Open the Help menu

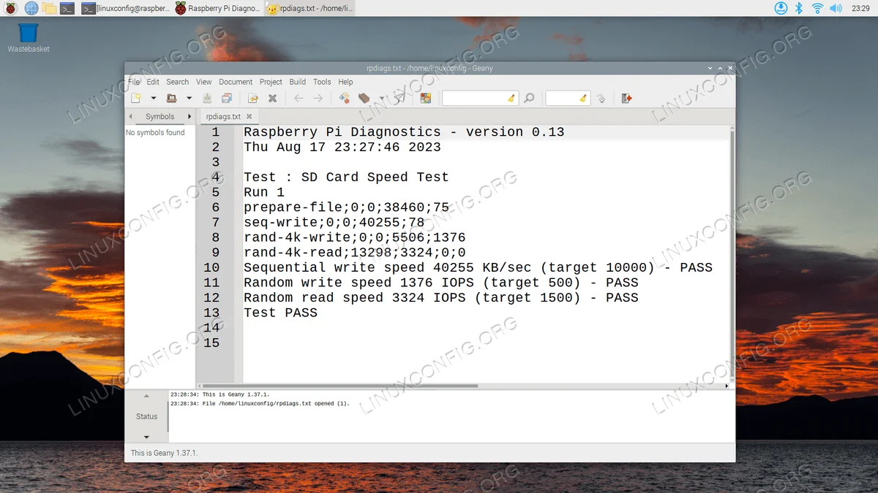(346, 82)
